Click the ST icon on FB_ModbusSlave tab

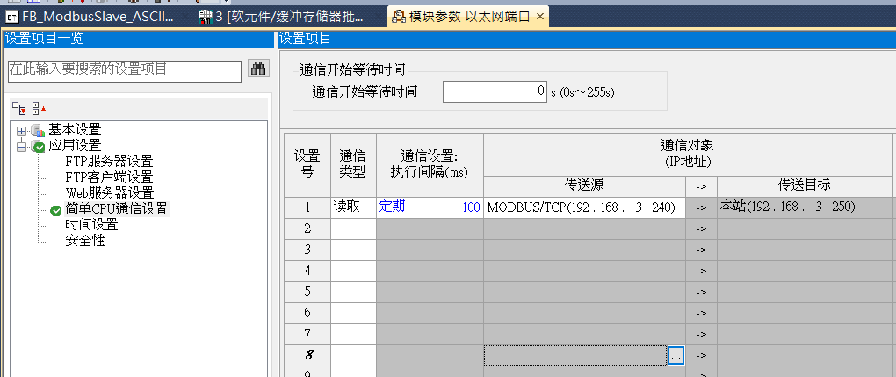12,17
